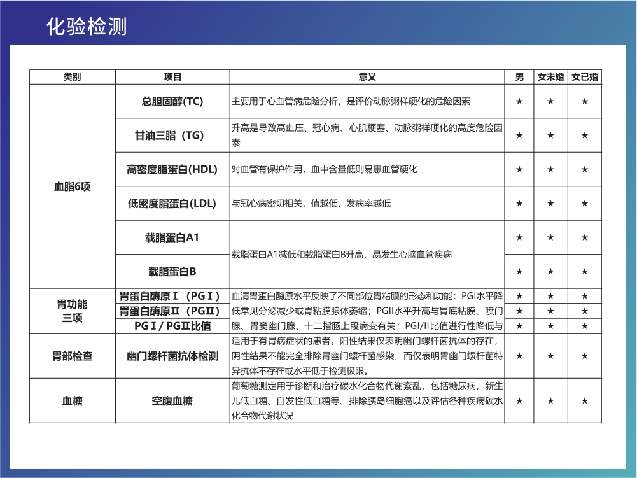
Task: Select the 意义 column header
Action: coord(367,77)
